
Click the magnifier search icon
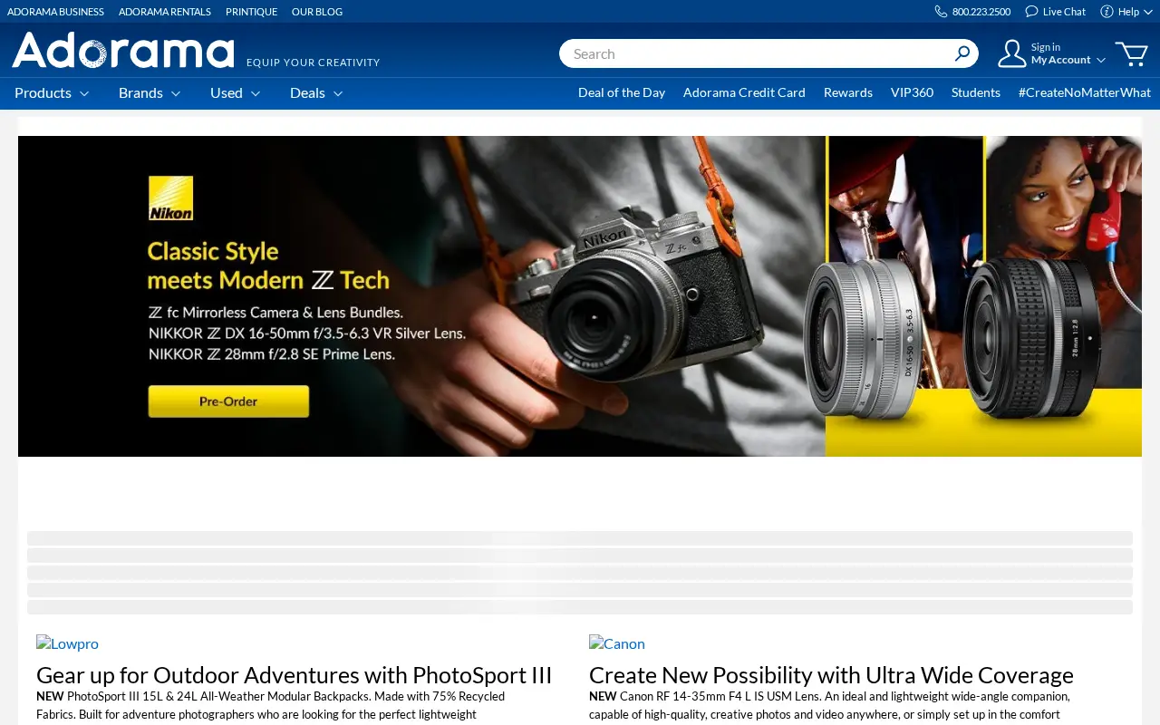pyautogui.click(x=962, y=53)
